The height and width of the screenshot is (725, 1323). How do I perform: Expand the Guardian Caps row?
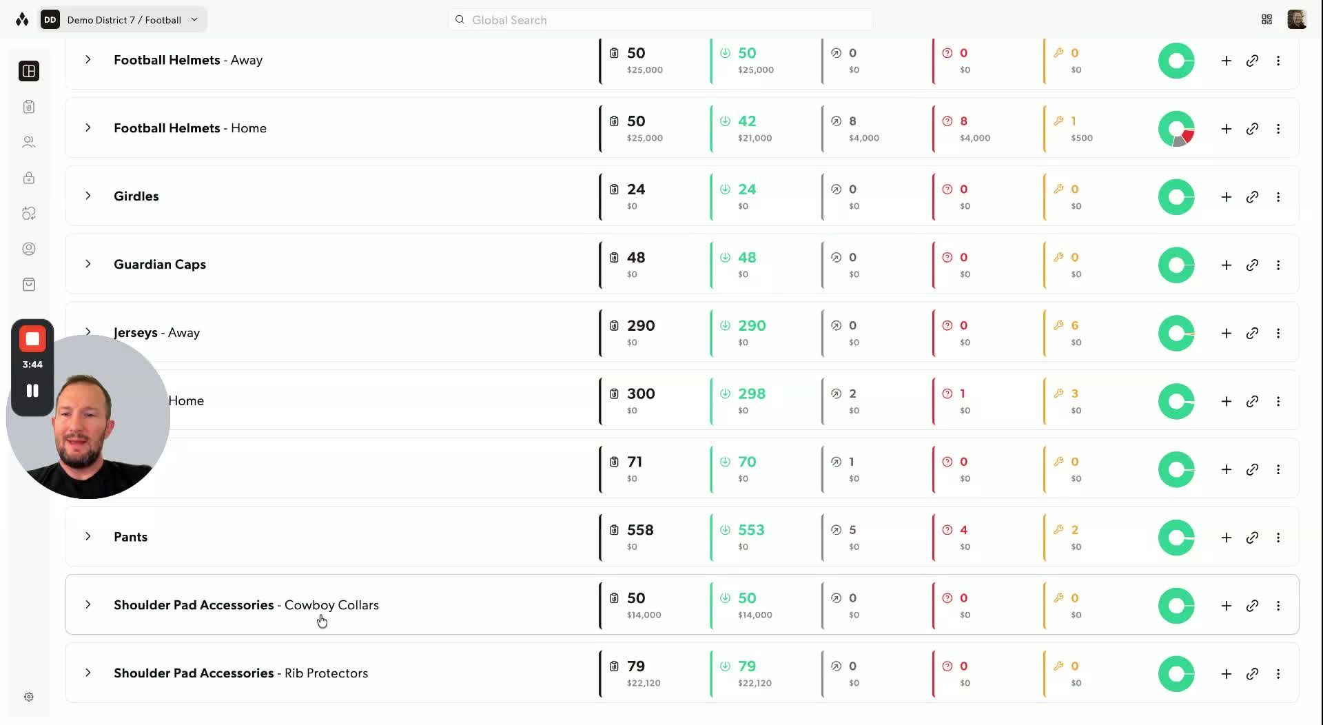coord(88,265)
